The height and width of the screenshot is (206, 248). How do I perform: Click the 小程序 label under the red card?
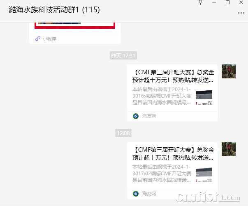pos(49,39)
